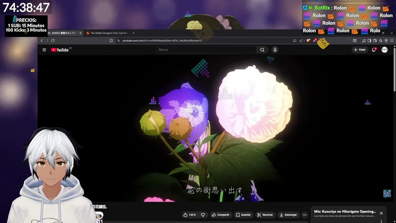Click the share page icon in the address bar

click(x=301, y=41)
